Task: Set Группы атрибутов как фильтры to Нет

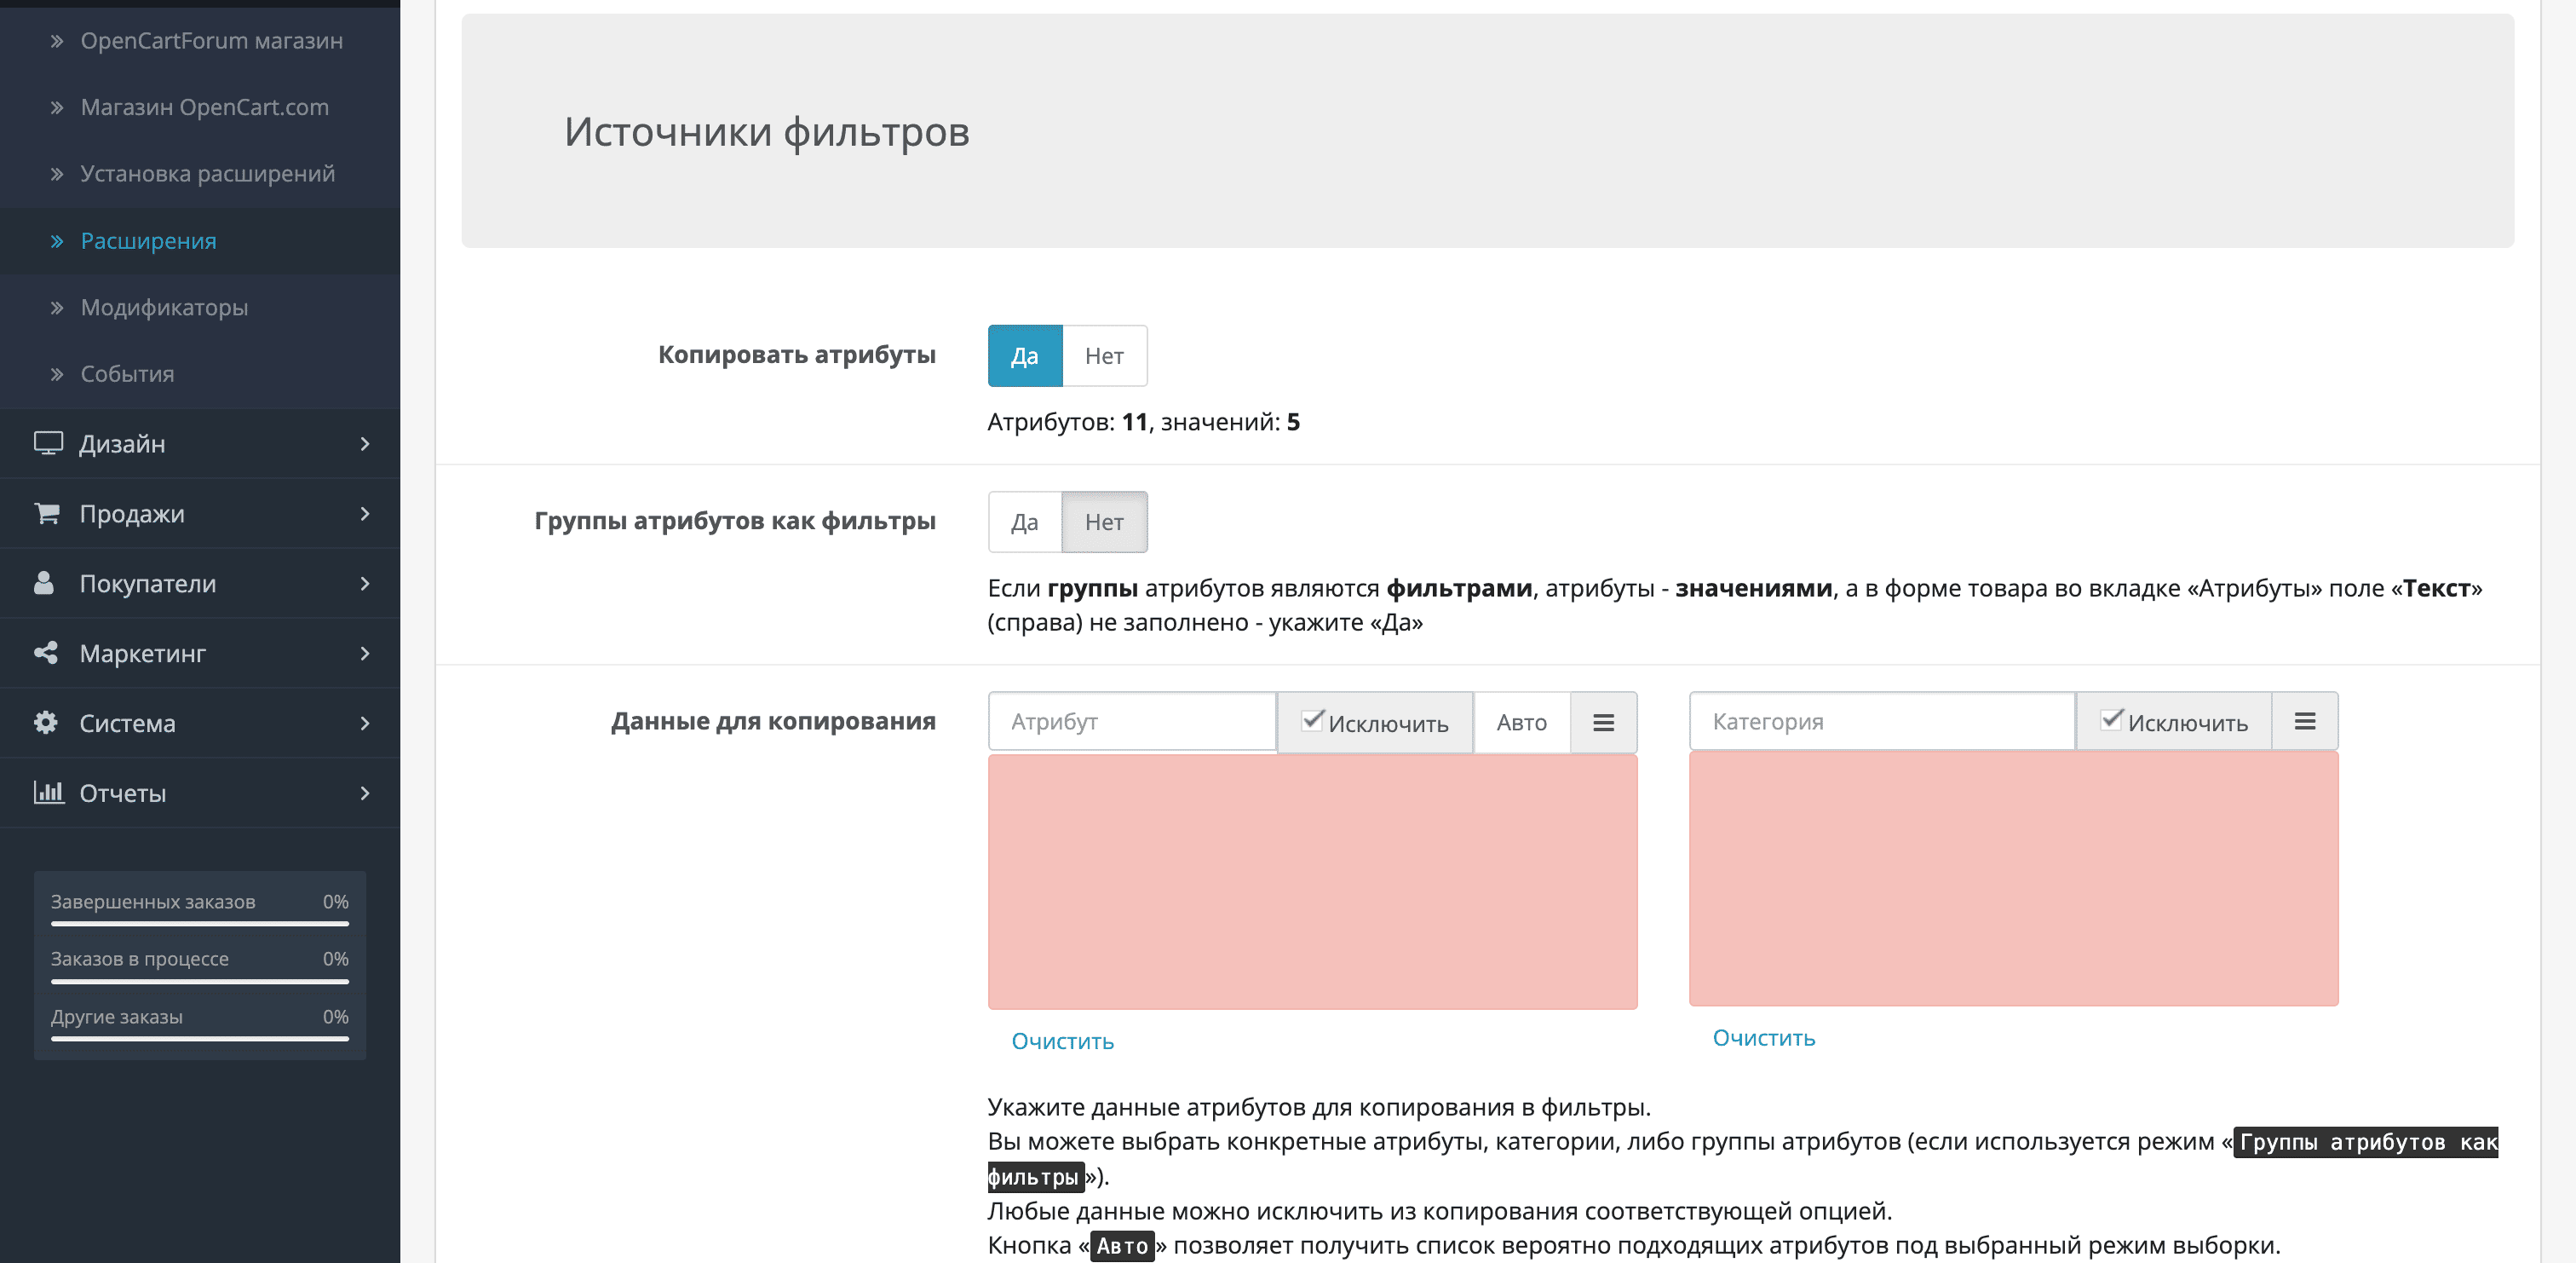Action: [1104, 522]
